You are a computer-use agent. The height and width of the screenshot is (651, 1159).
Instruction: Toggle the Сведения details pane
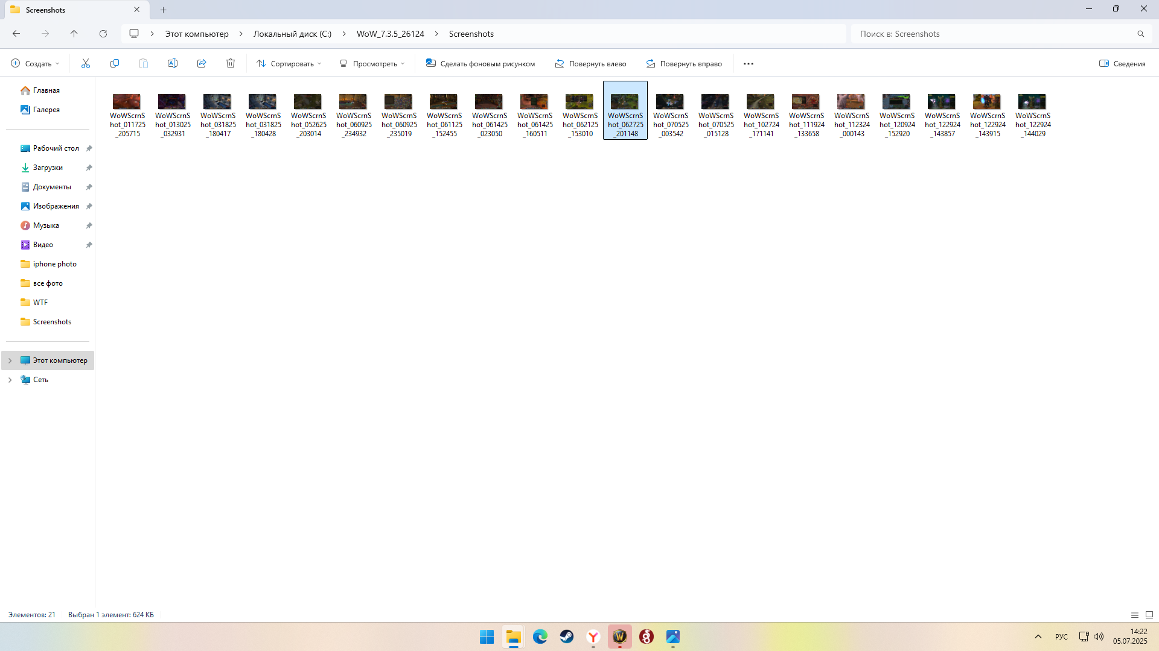1122,63
